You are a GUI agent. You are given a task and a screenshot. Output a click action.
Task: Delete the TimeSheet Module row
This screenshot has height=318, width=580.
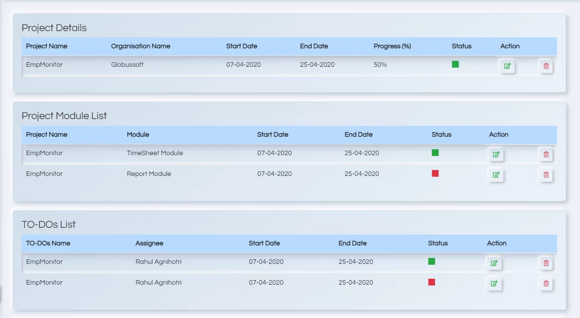[546, 155]
